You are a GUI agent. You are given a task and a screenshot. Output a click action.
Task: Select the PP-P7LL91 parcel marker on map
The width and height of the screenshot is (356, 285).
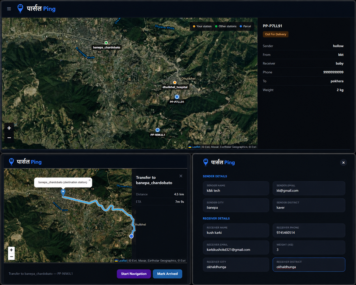[177, 97]
